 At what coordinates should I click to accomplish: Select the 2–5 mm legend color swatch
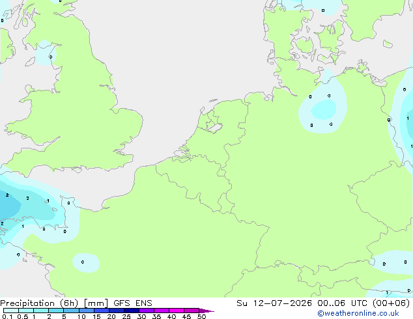[x=56, y=311]
